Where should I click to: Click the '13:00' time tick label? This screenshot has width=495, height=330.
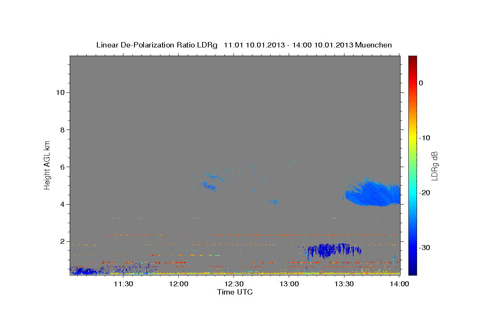click(289, 284)
